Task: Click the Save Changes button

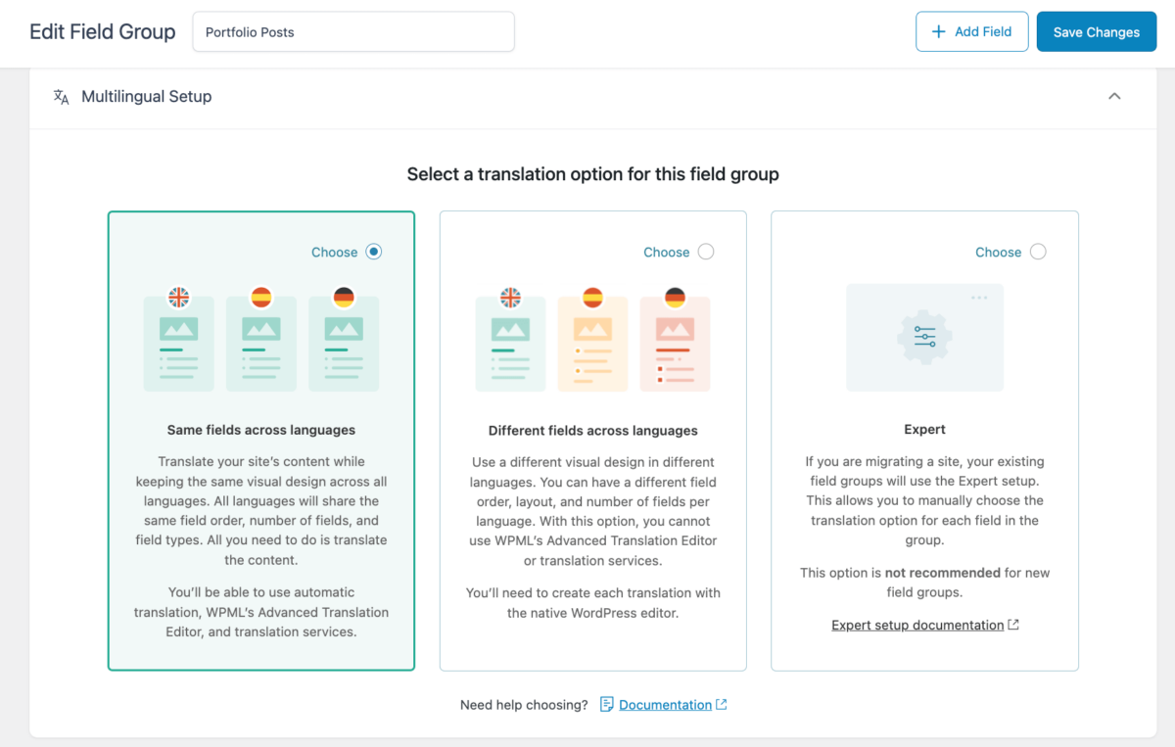Action: click(1096, 30)
